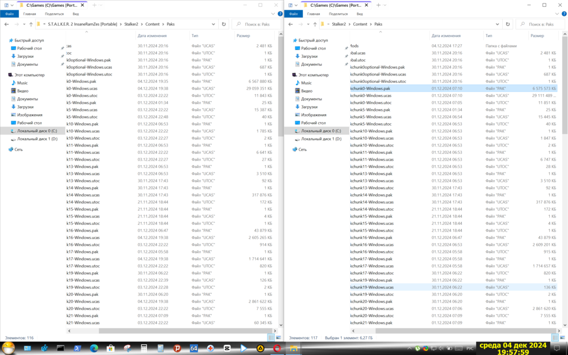Switch to large thumbnails view in right window
This screenshot has width=568, height=355.
coord(562,338)
